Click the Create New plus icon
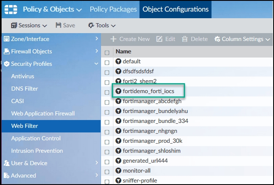 point(113,39)
